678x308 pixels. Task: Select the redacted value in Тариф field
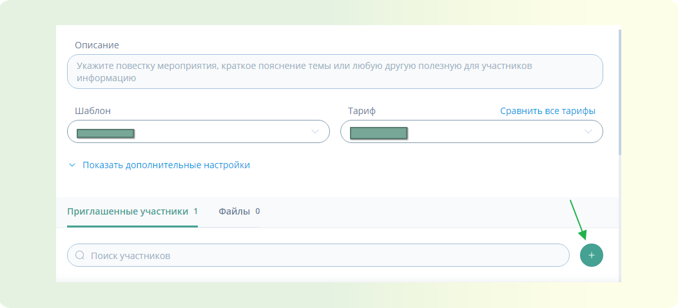(x=378, y=133)
